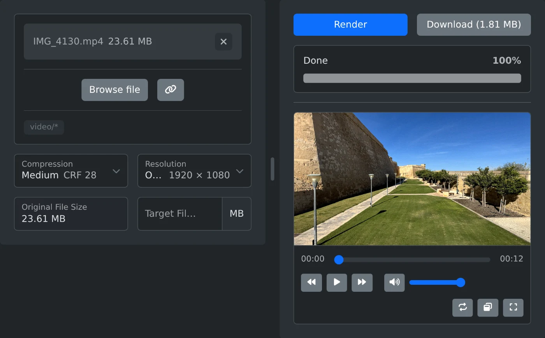This screenshot has height=338, width=545.
Task: Play the video preview
Action: click(x=337, y=282)
